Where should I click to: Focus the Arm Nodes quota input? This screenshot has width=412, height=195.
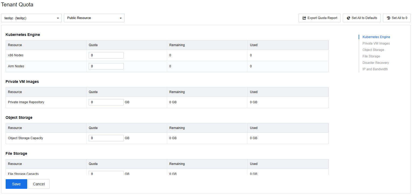click(x=106, y=66)
